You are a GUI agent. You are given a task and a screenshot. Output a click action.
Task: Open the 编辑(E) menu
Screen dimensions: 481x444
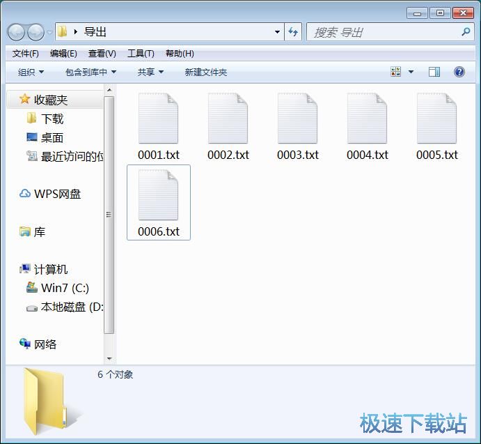63,54
